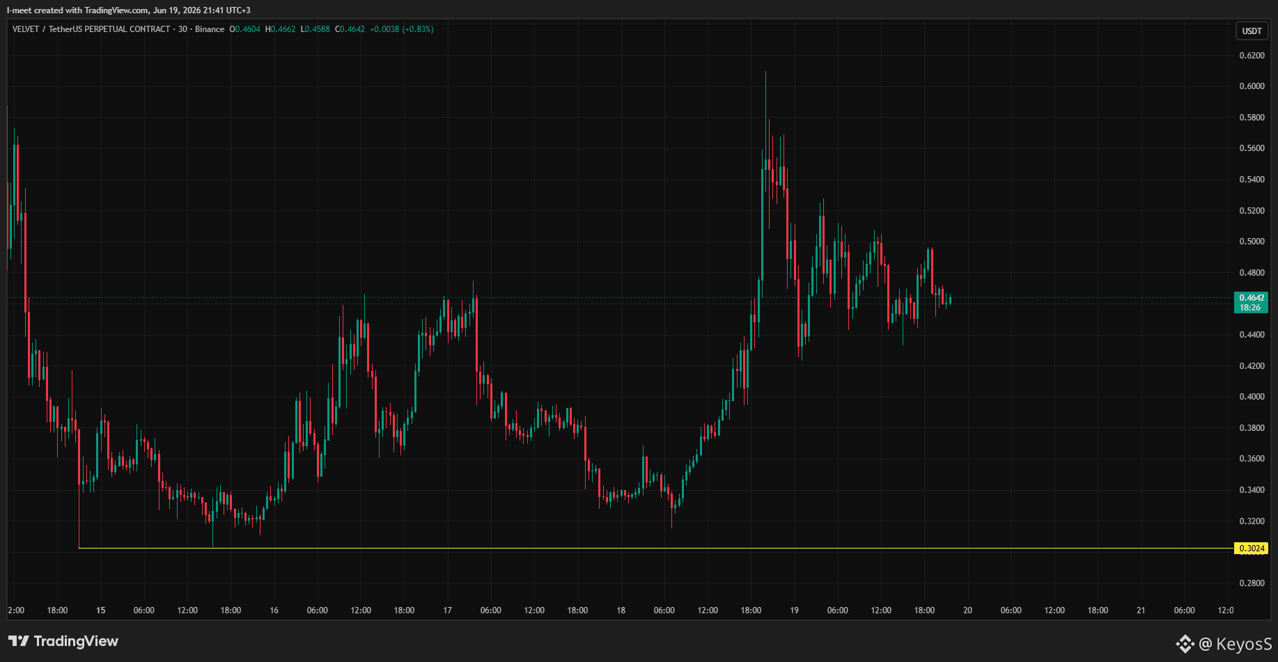The image size is (1278, 662).
Task: Click the low value L 0.4588
Action: 315,29
